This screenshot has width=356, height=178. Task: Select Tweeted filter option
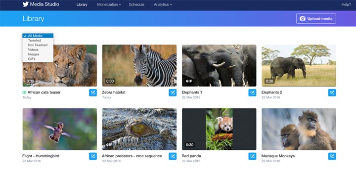(x=38, y=41)
